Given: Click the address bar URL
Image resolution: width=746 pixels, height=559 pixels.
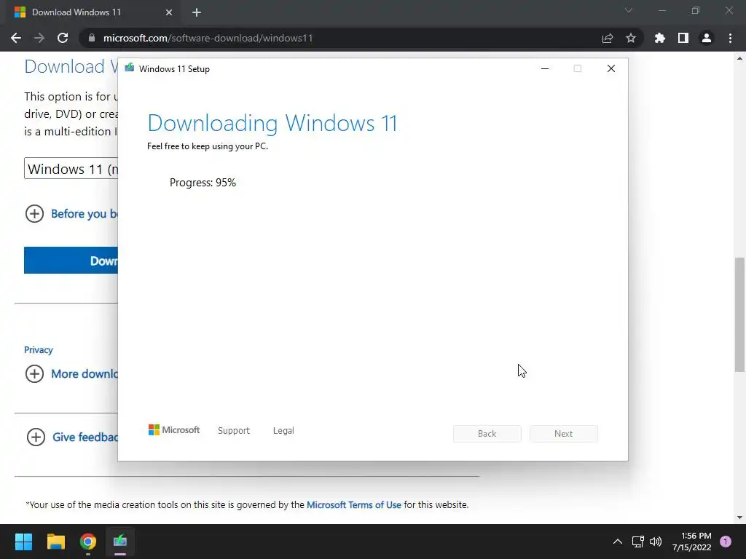Looking at the screenshot, I should click(x=208, y=38).
